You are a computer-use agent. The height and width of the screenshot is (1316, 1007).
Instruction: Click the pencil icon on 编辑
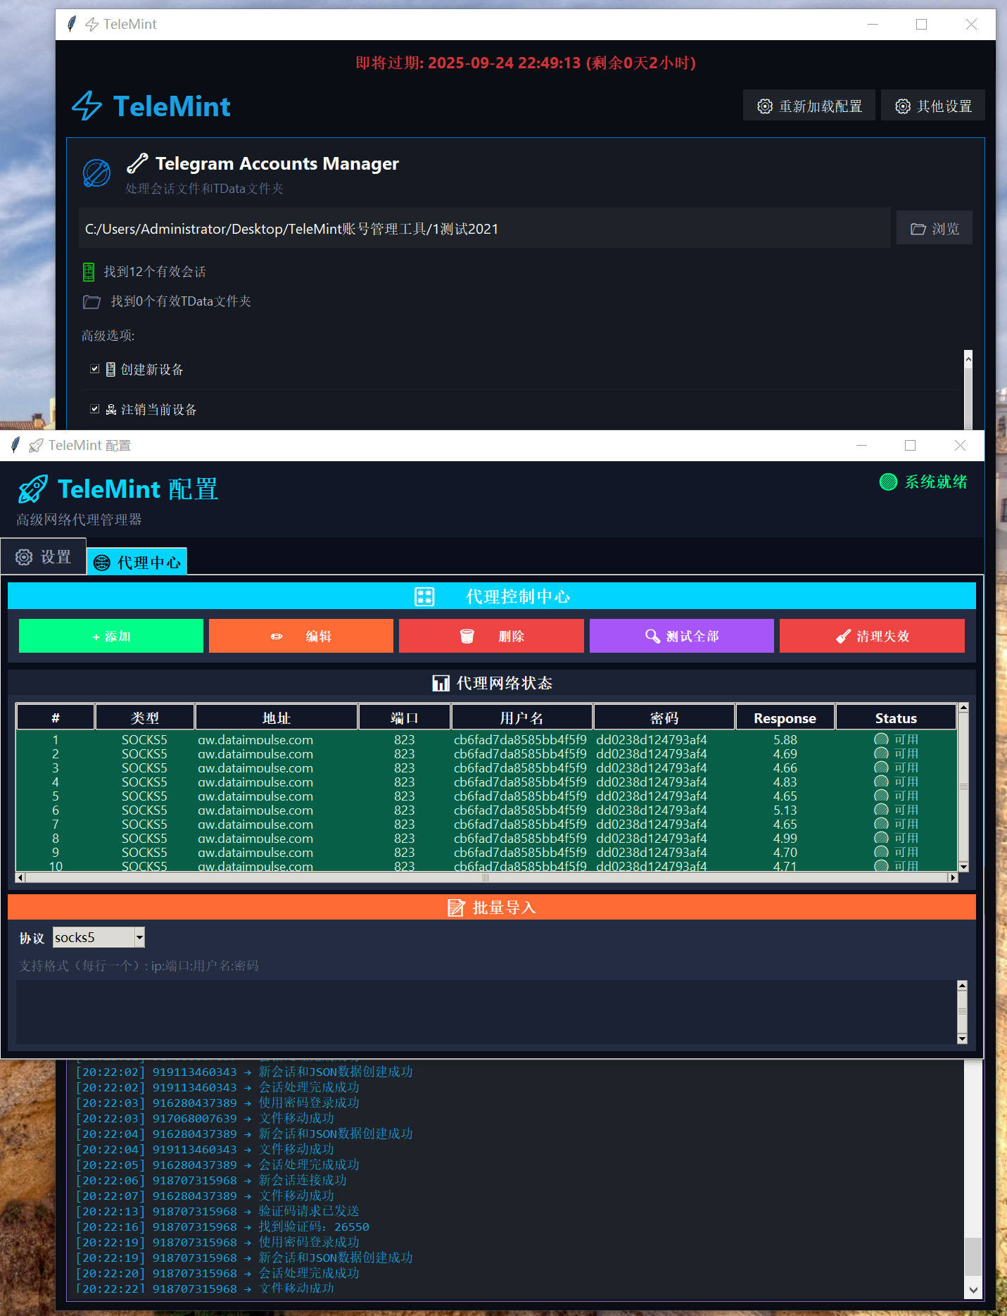pos(277,636)
